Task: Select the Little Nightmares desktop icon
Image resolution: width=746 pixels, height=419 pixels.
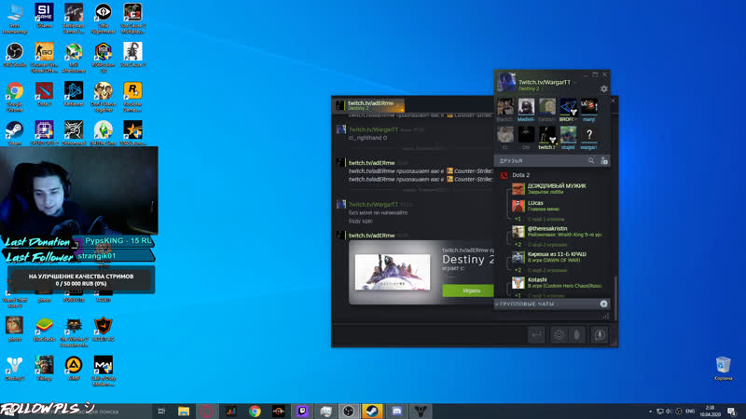Action: click(103, 19)
